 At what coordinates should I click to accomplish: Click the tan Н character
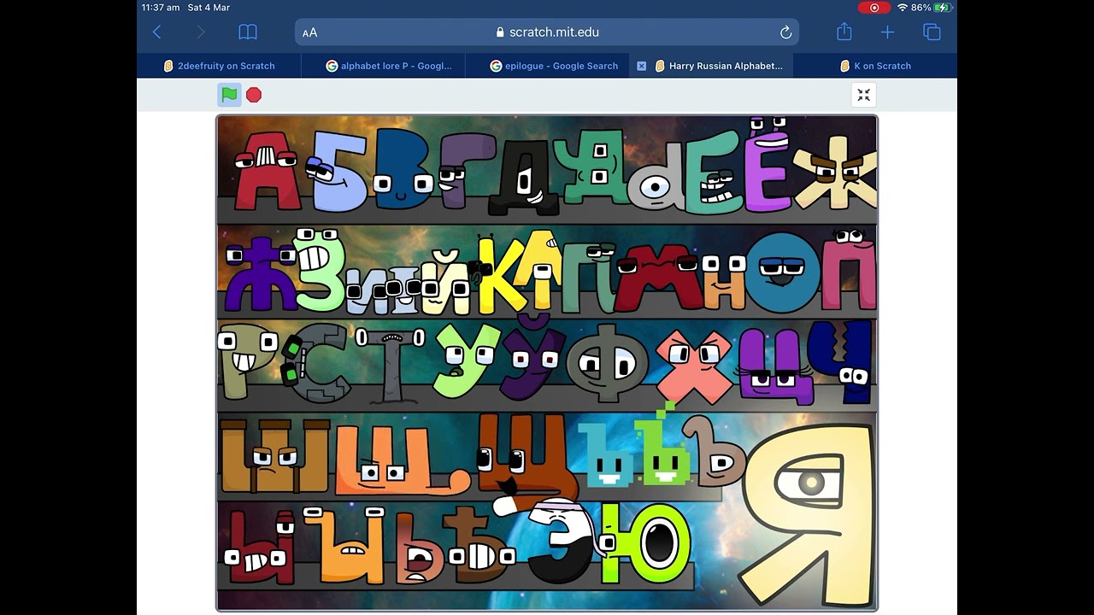click(x=725, y=280)
